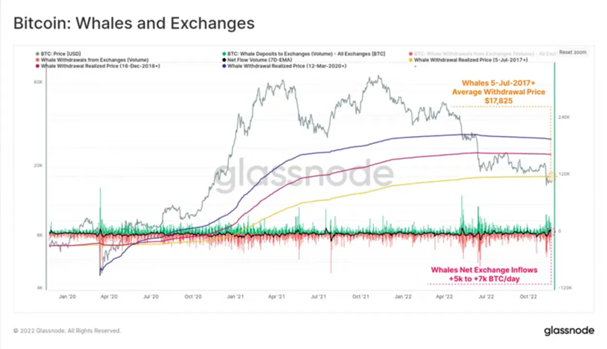Toggle Whale Withdrawal Realized Price (5-Jul-2017+) legend

(468, 60)
